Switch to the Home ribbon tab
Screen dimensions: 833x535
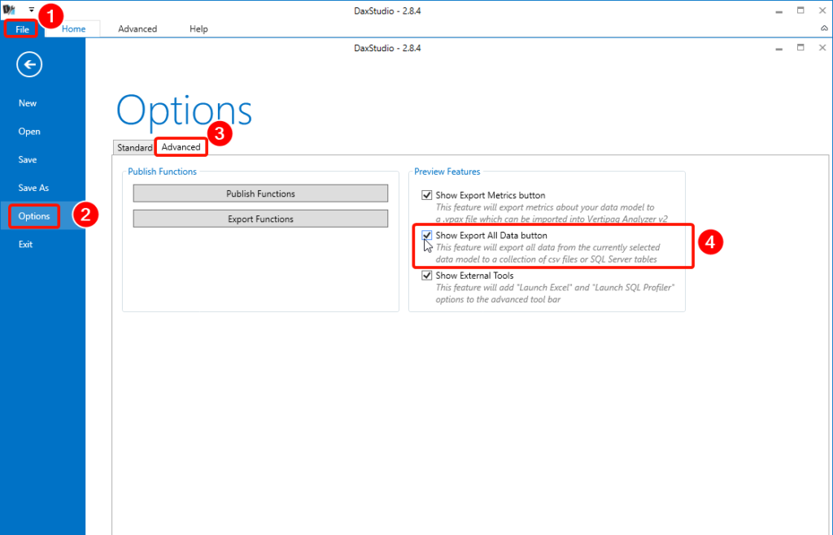click(73, 29)
